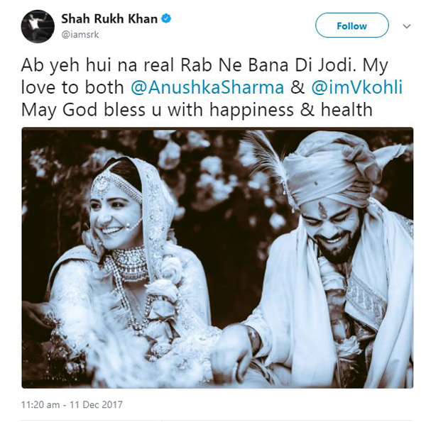Open Shah Rukh Khan's profile avatar
The image size is (426, 422).
(x=38, y=26)
